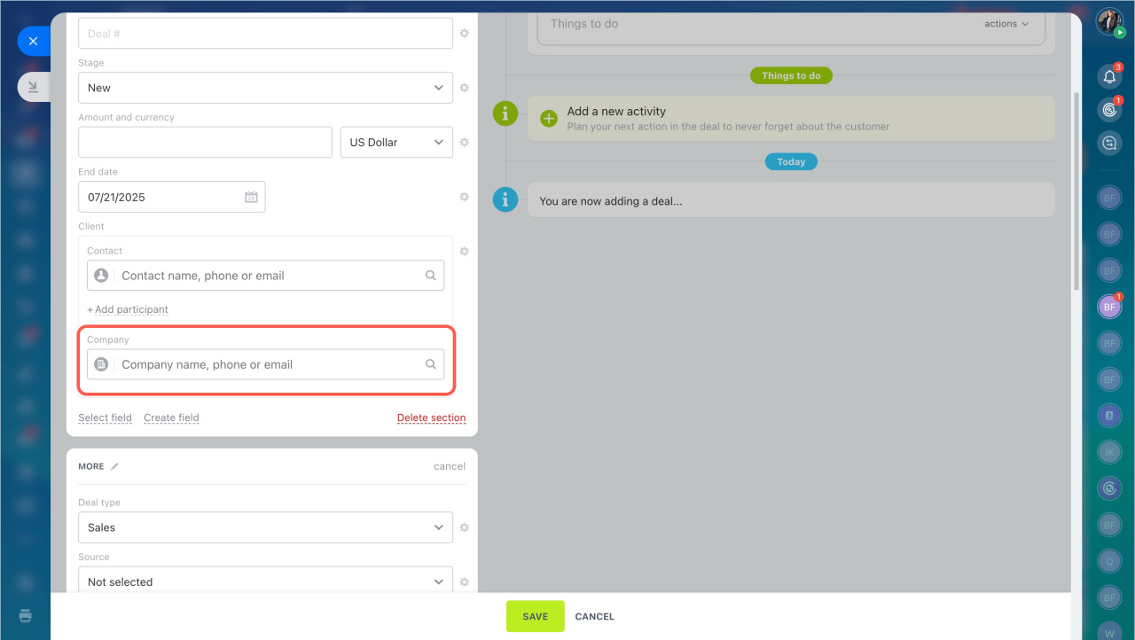This screenshot has height=640, width=1135.
Task: Close the deal panel with X button
Action: tap(33, 41)
